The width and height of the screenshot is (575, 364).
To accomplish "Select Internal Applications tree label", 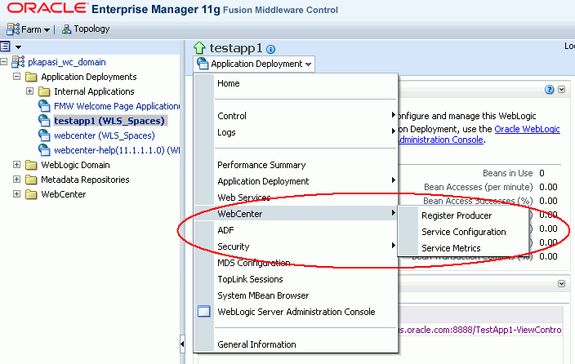I will [94, 91].
